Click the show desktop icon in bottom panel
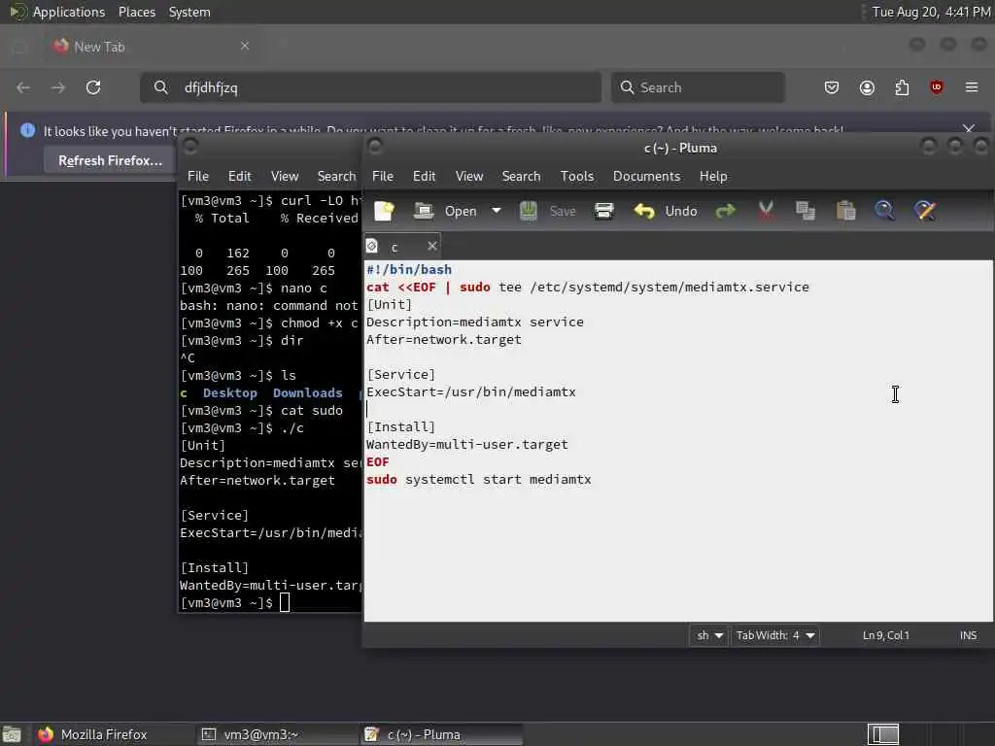This screenshot has width=995, height=746. tap(12, 734)
